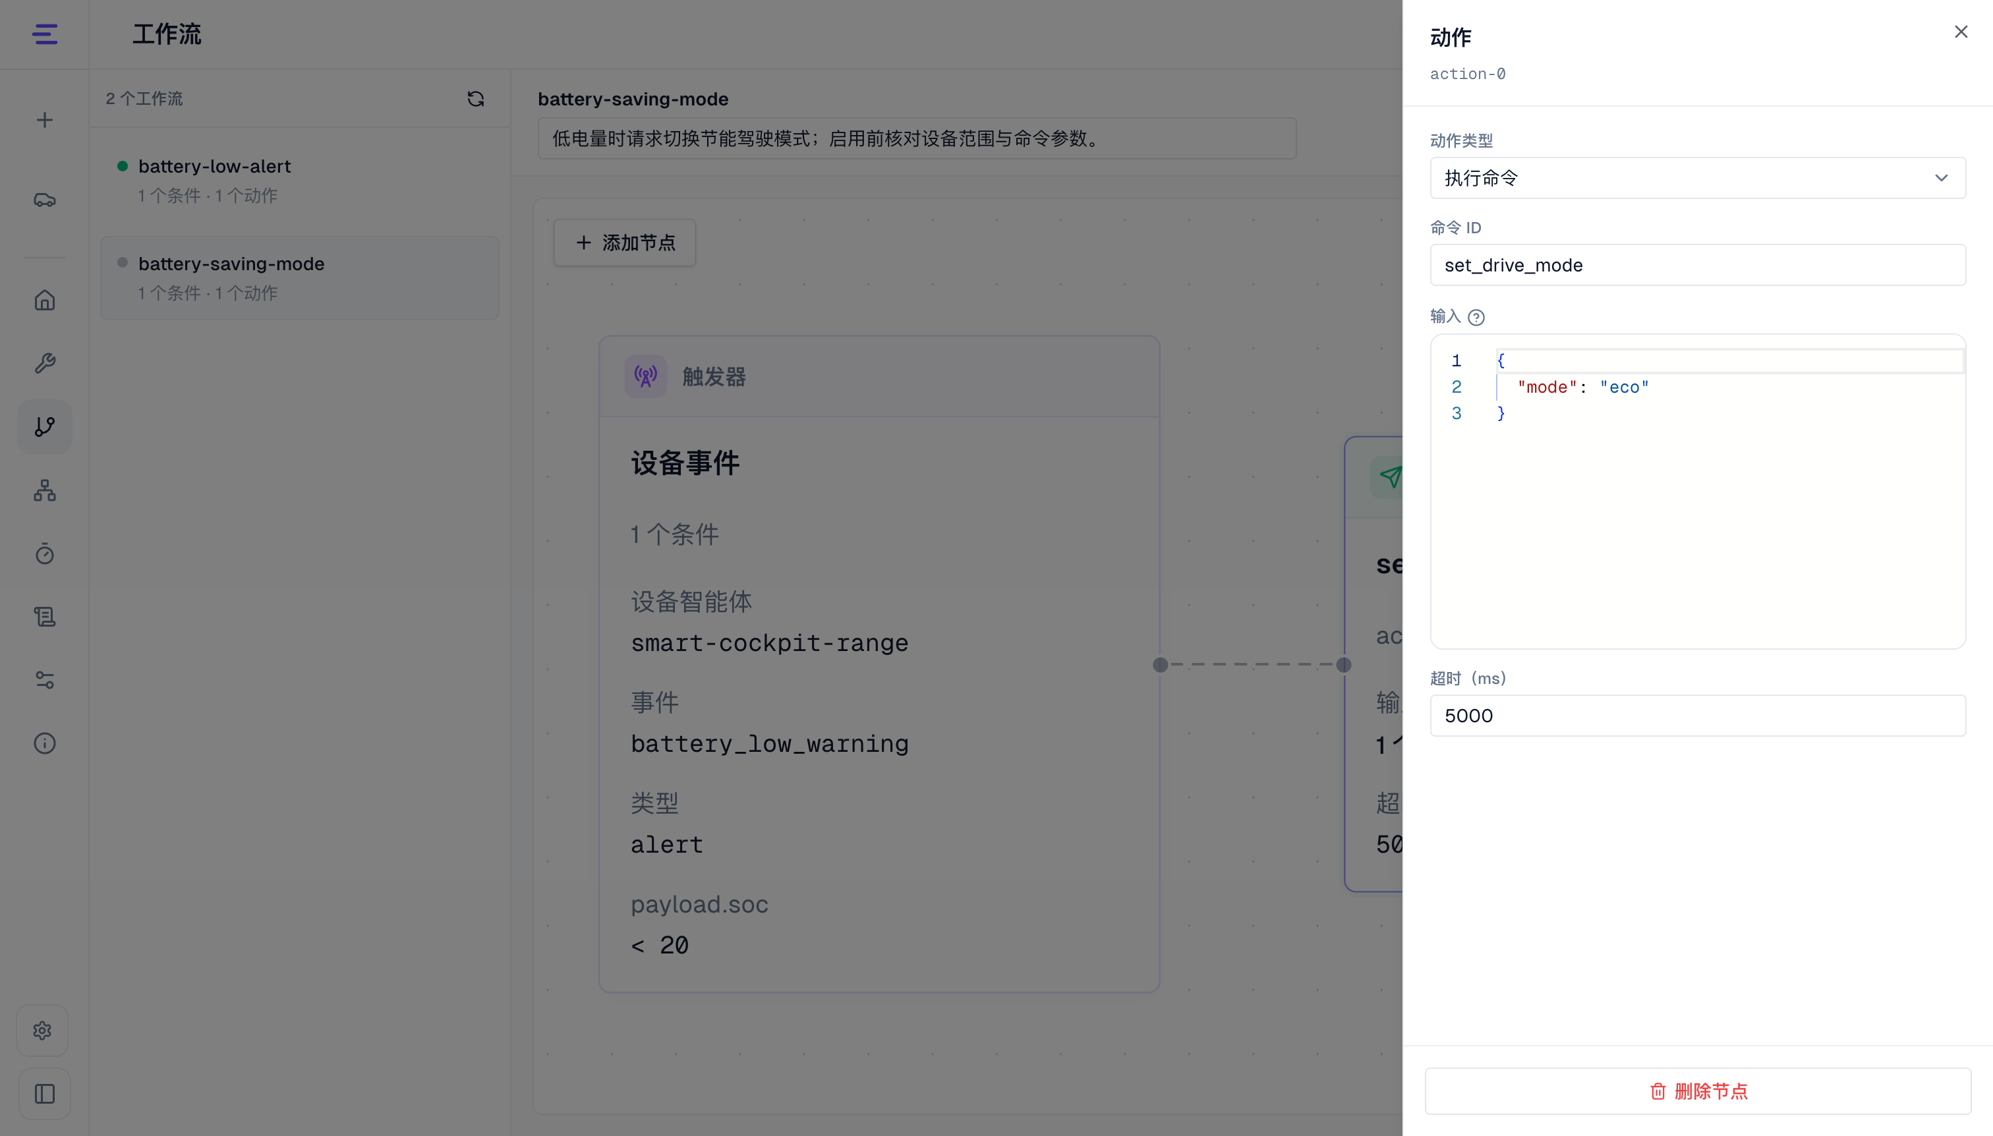Click the 超时 (ms) field

pyautogui.click(x=1697, y=716)
